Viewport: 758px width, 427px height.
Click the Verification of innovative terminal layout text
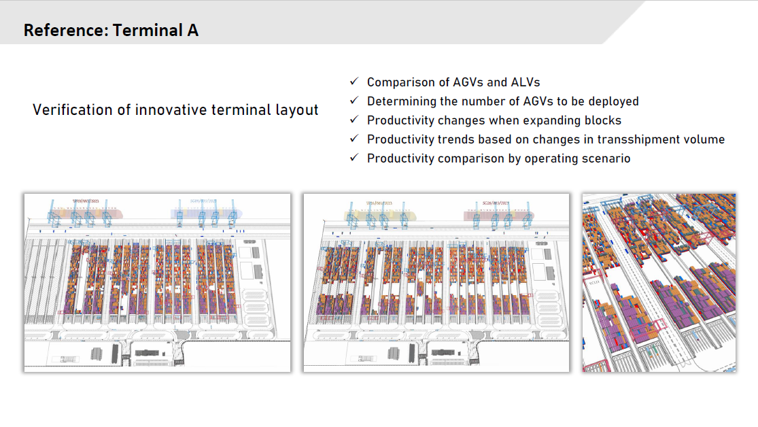click(x=175, y=110)
